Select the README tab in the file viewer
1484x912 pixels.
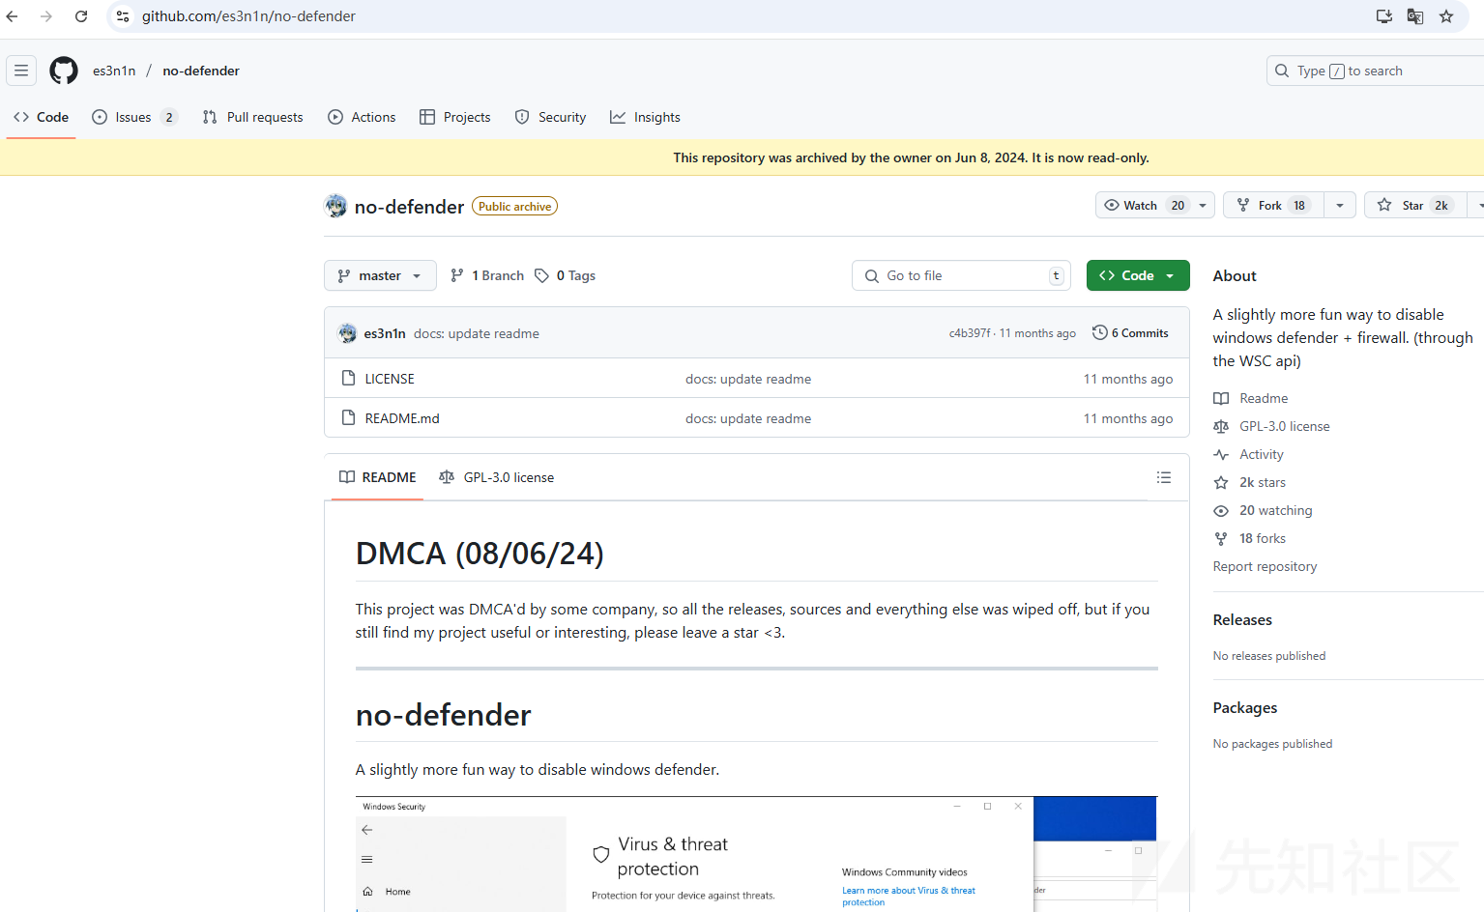377,477
